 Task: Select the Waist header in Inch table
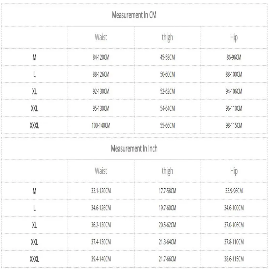point(101,171)
